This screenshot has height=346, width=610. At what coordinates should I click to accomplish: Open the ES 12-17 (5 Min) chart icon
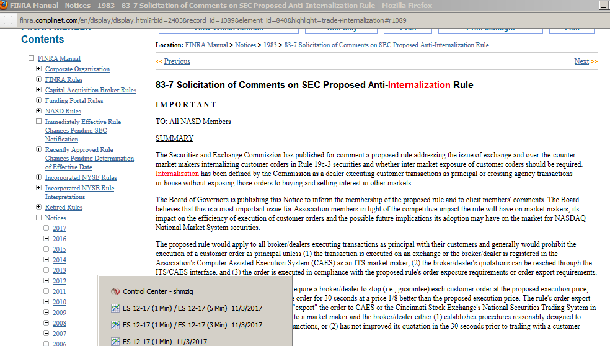point(115,308)
